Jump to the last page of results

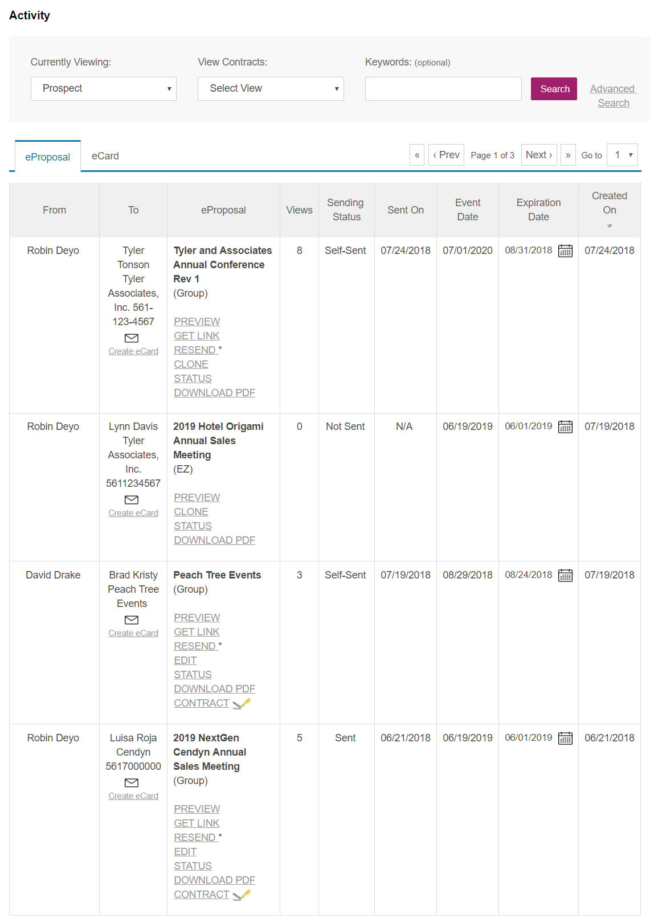point(568,155)
